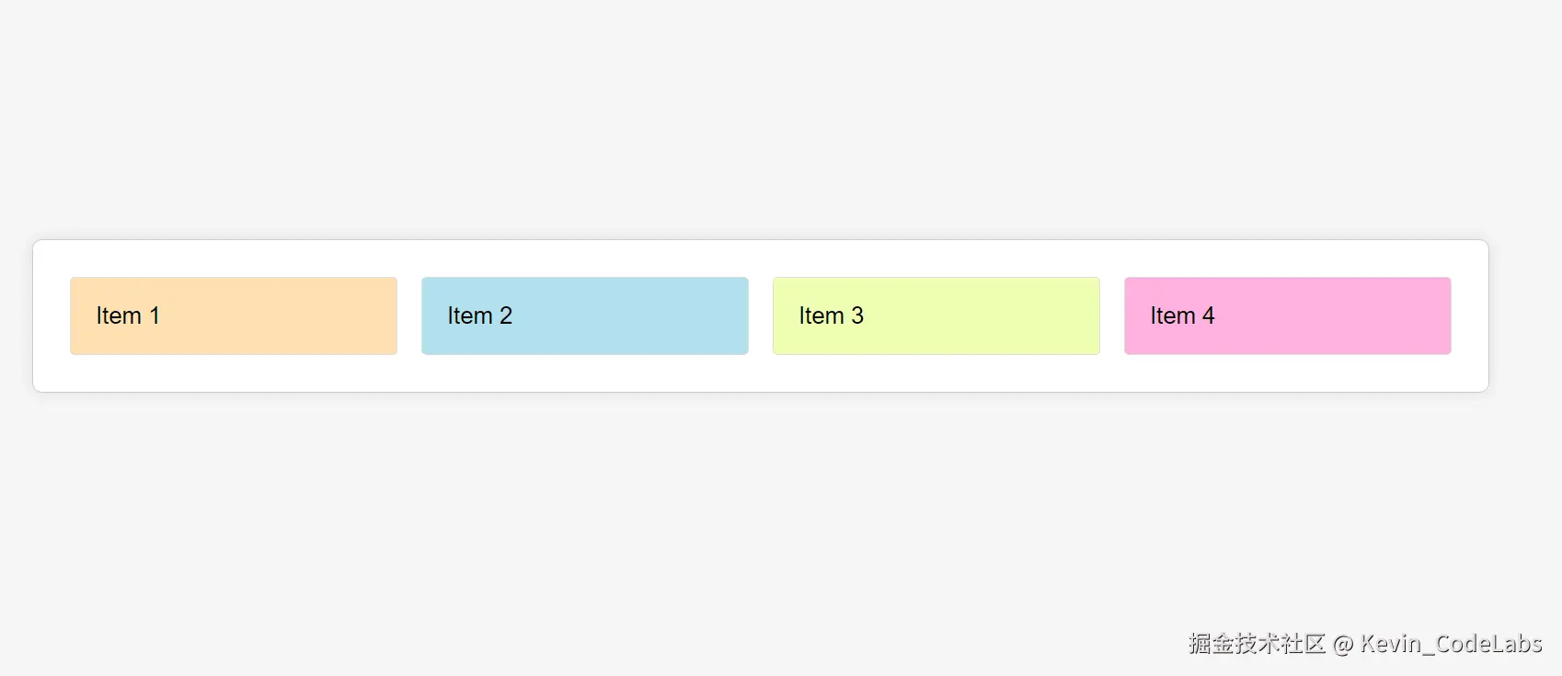Image resolution: width=1562 pixels, height=676 pixels.
Task: Click the digit 3 in the Item 3 label
Action: [x=857, y=315]
